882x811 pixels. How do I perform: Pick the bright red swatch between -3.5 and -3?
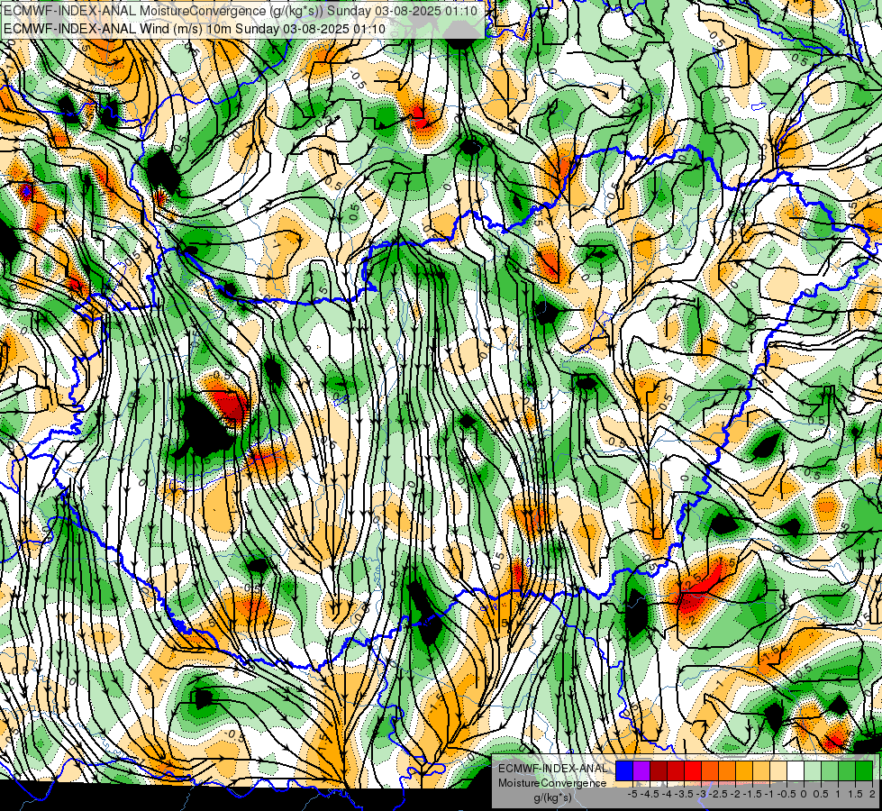click(x=693, y=770)
